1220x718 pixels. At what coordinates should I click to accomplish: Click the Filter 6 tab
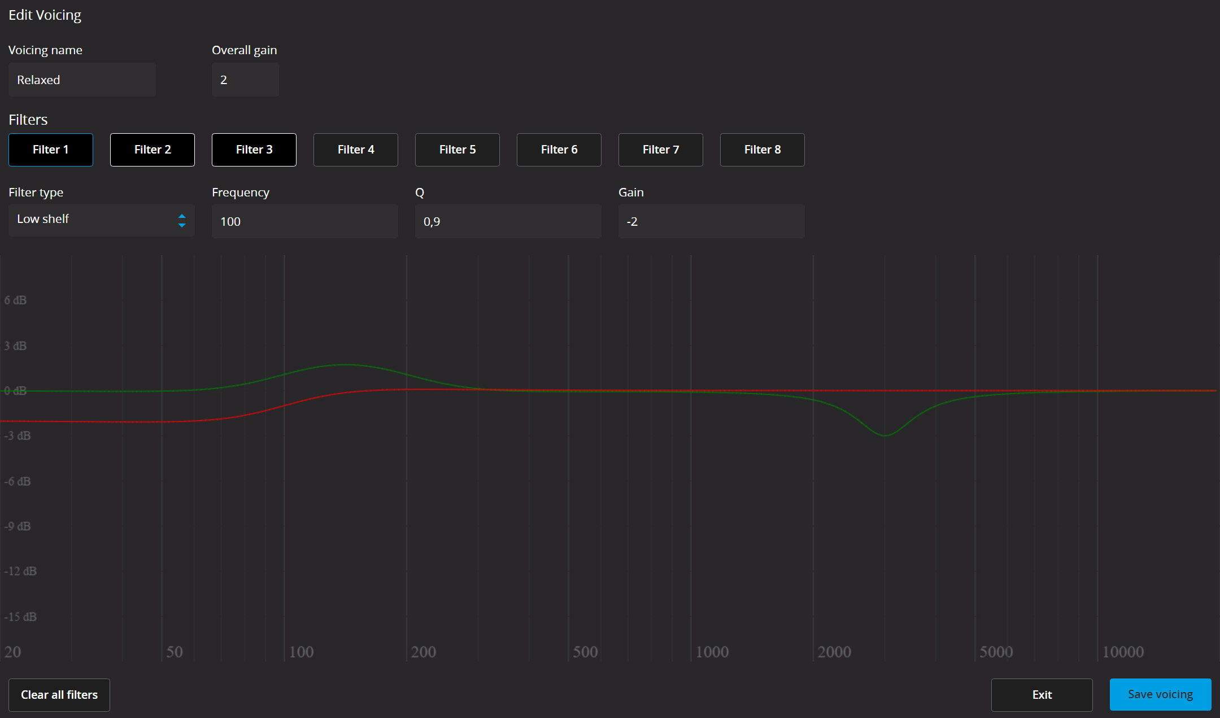point(559,148)
